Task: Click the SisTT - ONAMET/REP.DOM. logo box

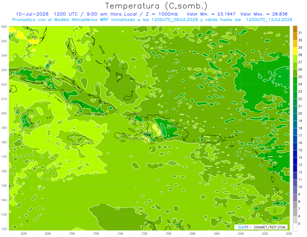Action: click(x=261, y=227)
